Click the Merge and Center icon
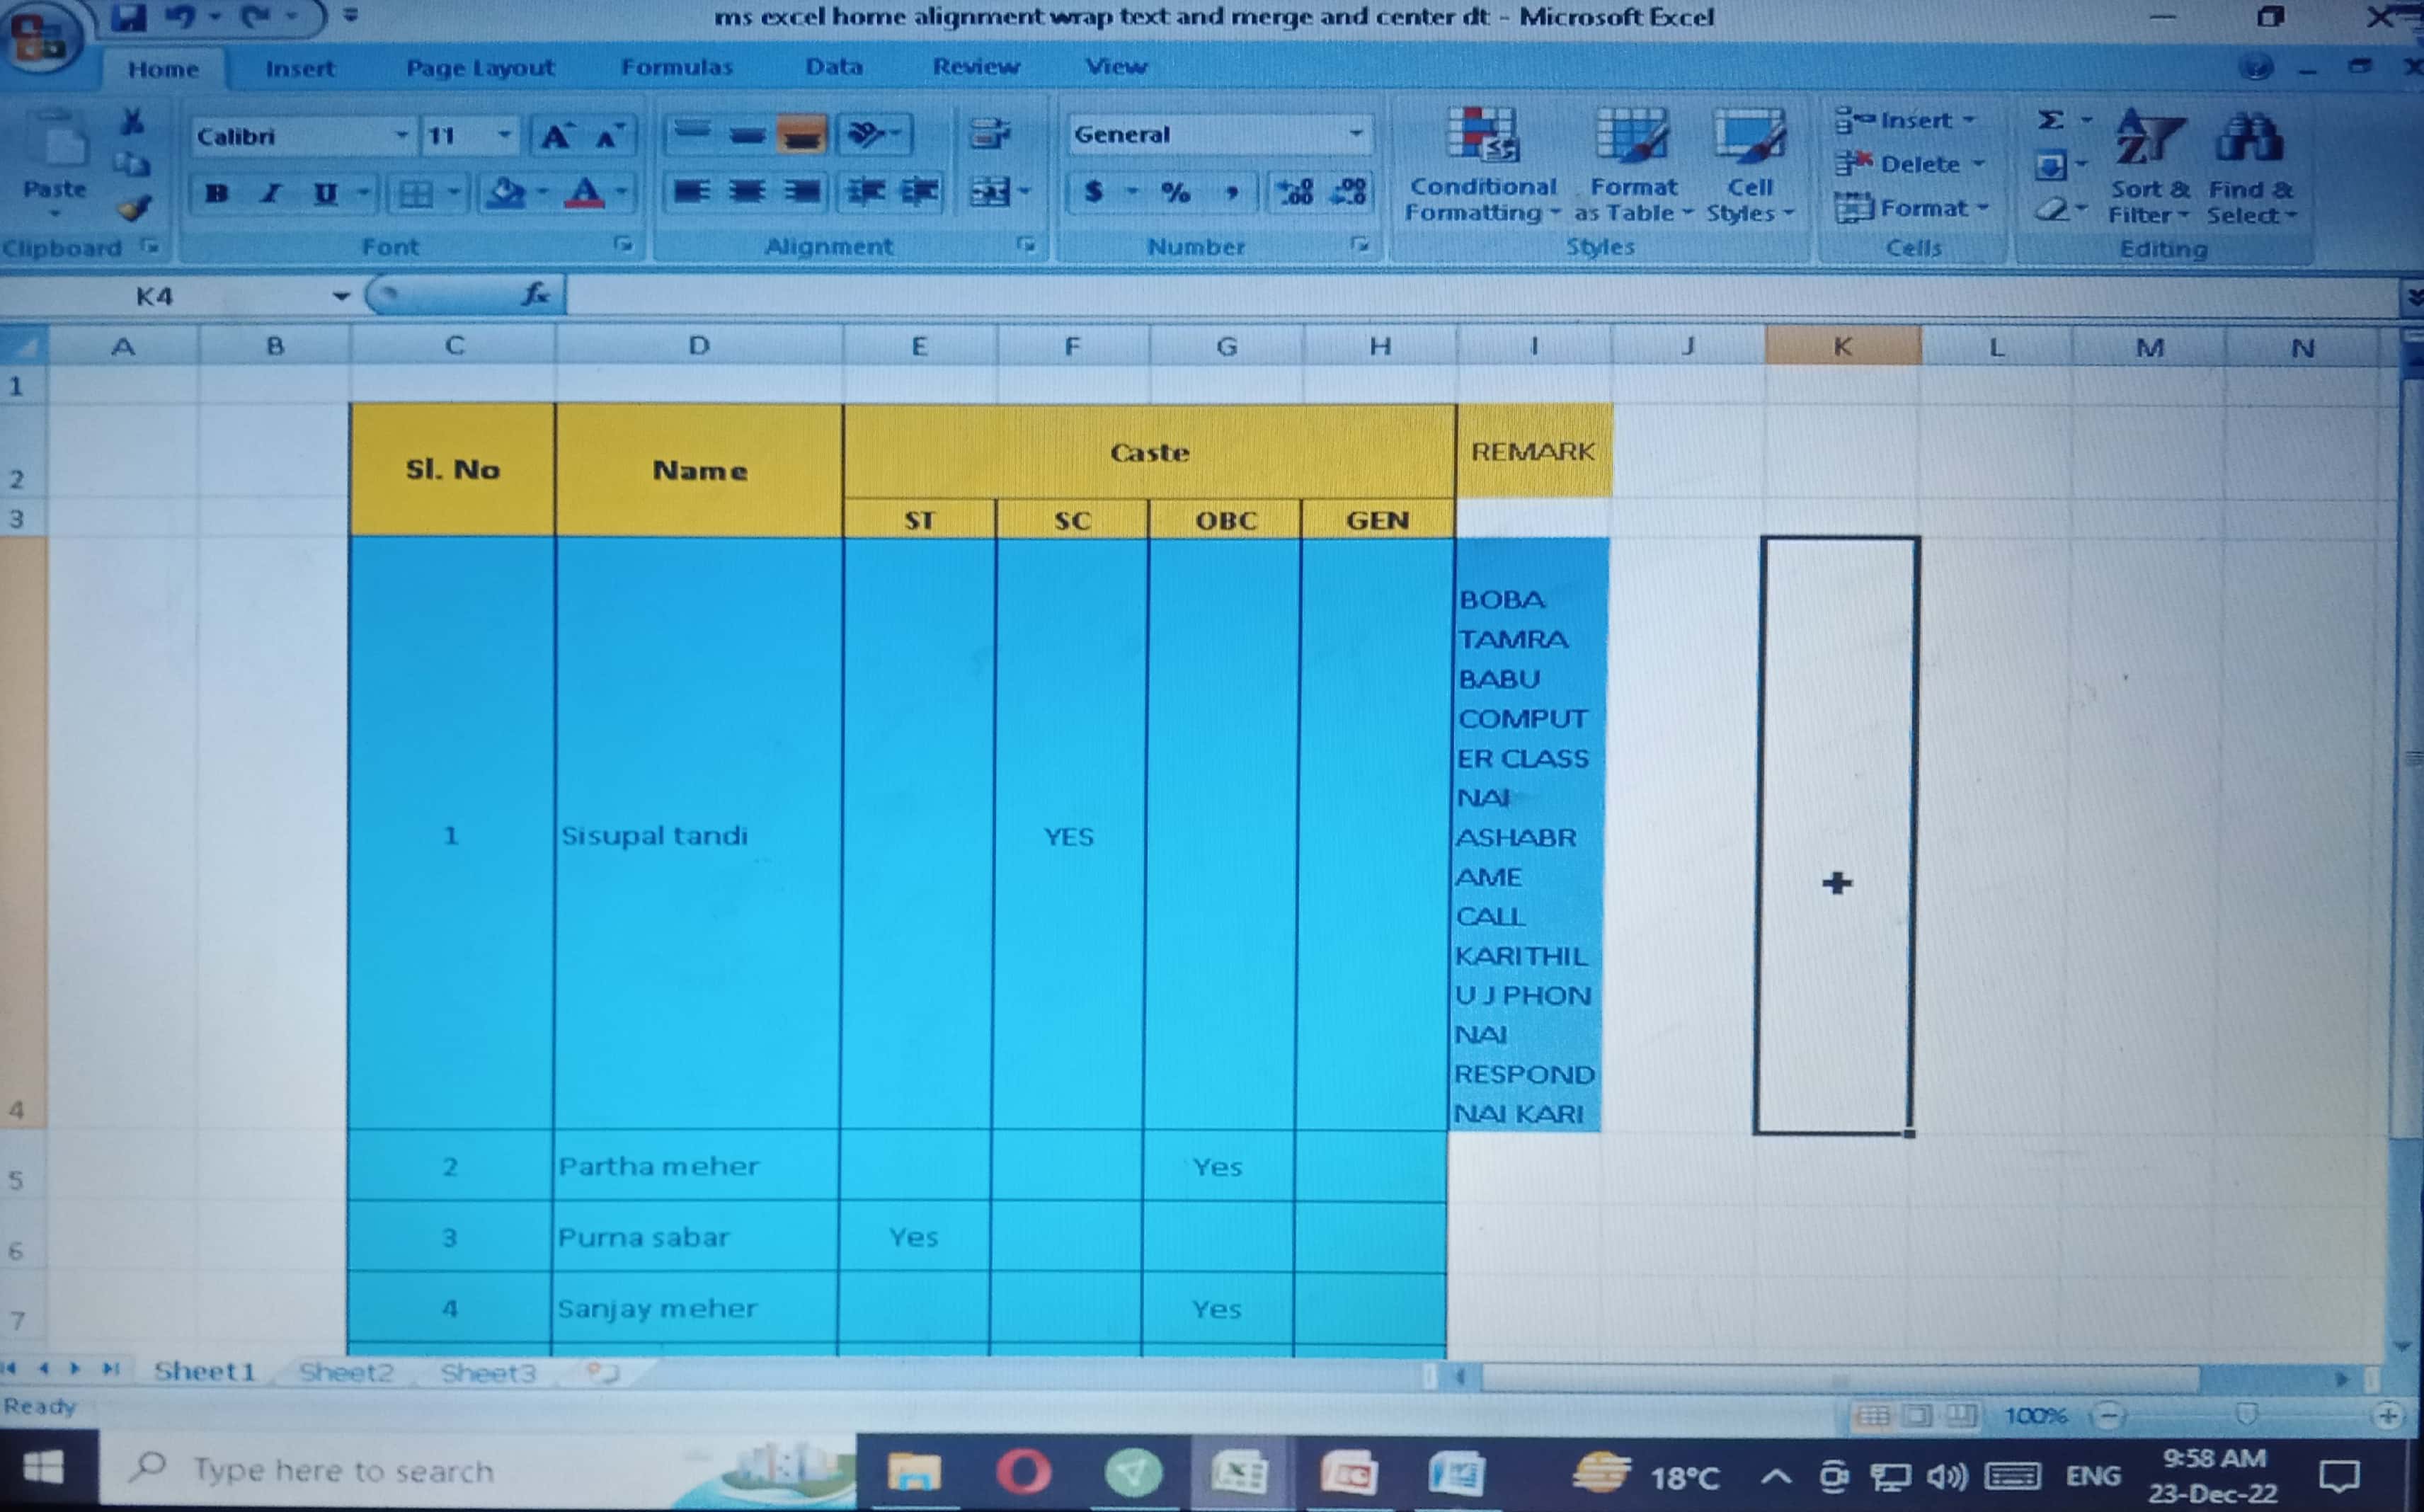Image resolution: width=2424 pixels, height=1512 pixels. click(990, 191)
